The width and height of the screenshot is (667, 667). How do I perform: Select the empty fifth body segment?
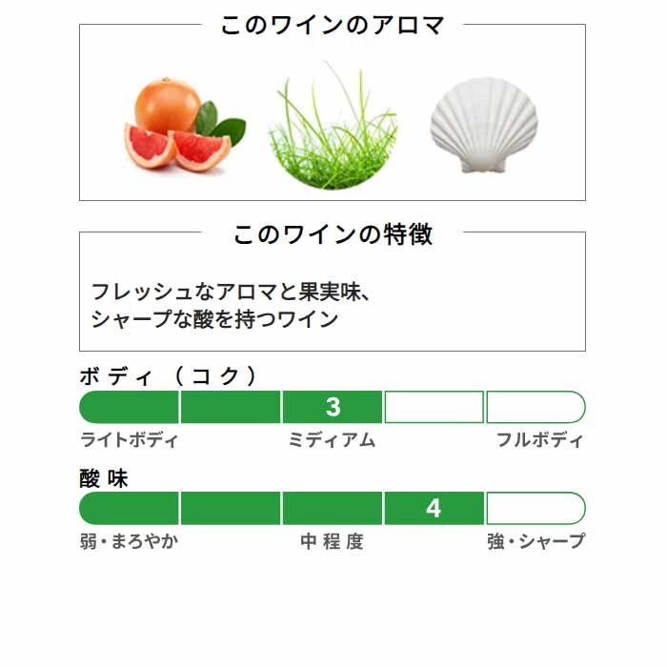pos(536,407)
